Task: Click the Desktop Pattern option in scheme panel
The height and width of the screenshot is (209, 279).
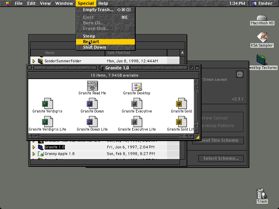Action: click(217, 126)
